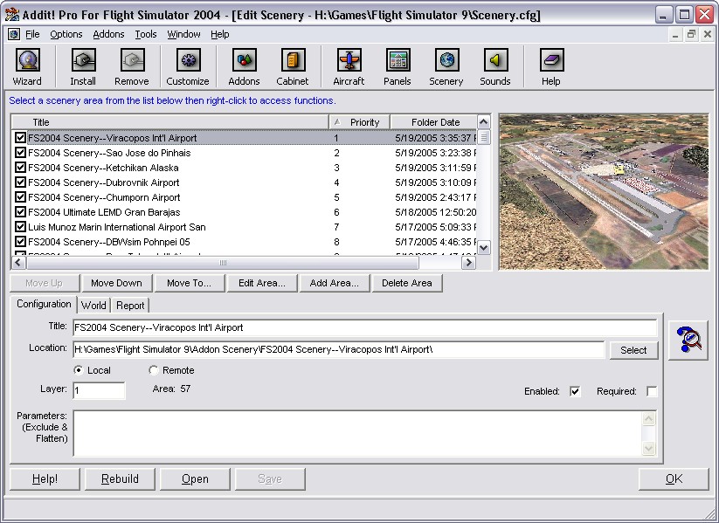Click the Parameters text area
Screen dimensions: 719x523
pyautogui.click(x=365, y=434)
